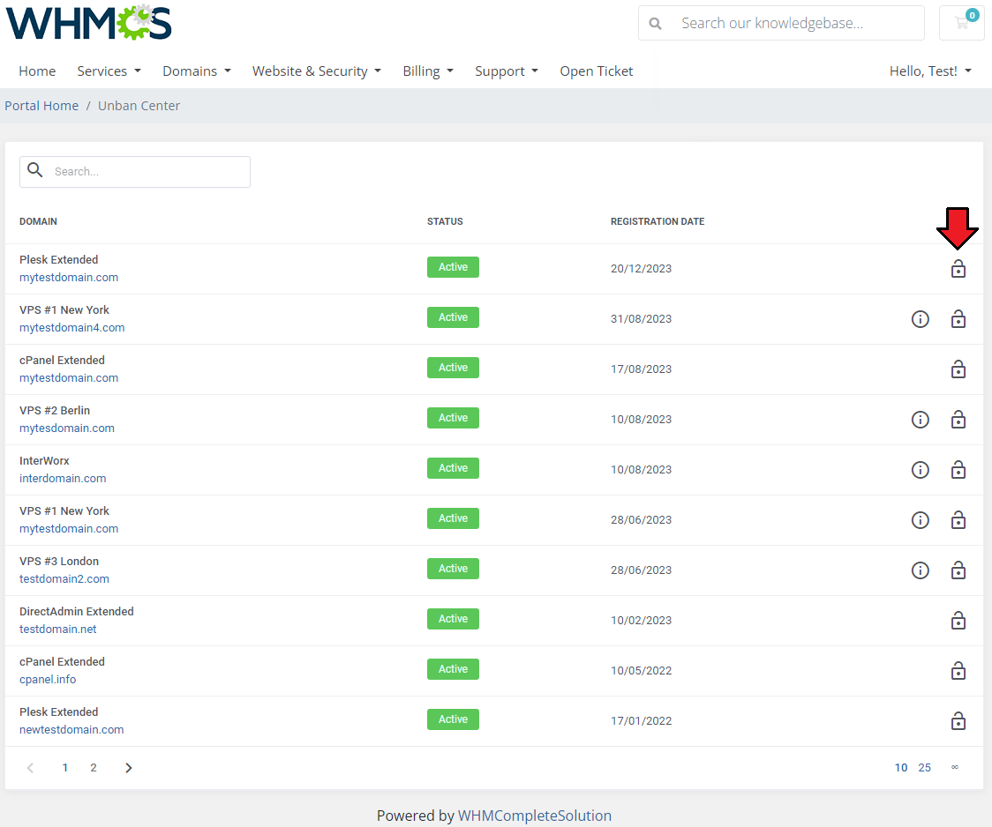Open mytesdomain.com link
The image size is (992, 827).
click(x=67, y=428)
